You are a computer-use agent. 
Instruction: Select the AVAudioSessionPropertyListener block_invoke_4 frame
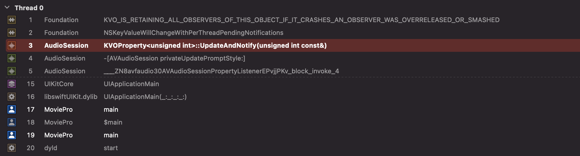click(x=221, y=71)
